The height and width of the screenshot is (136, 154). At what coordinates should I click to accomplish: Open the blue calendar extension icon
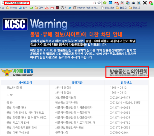110,3
